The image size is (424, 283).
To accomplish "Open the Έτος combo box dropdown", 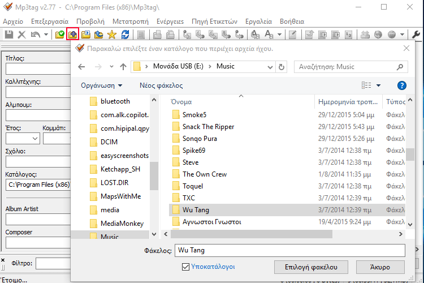I will click(x=35, y=139).
